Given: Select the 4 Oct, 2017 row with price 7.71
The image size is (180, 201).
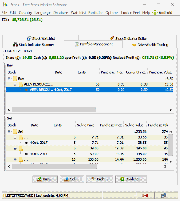Looking at the screenshot, I should [87, 143].
